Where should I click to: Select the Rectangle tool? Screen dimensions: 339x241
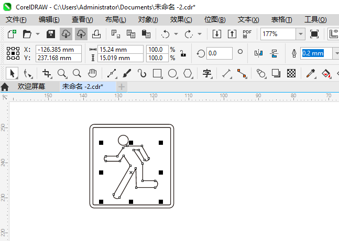[x=157, y=73]
